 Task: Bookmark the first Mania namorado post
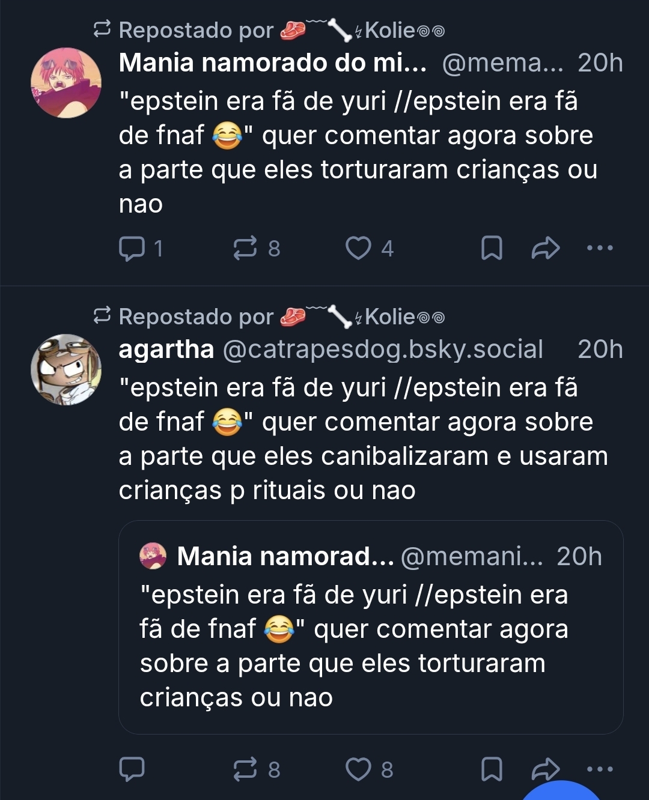click(492, 248)
